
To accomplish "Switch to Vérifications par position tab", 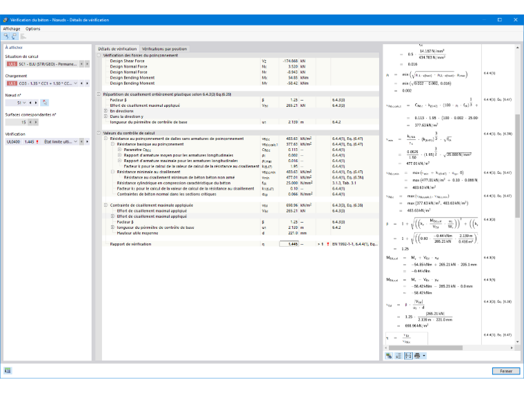I will point(164,49).
